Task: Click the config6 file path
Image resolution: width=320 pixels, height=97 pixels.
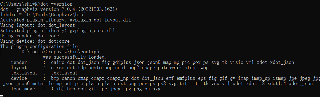Action: (x=60, y=52)
